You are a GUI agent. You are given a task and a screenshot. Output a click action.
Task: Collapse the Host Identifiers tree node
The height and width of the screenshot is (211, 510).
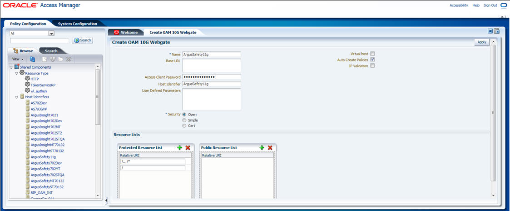[x=17, y=97]
